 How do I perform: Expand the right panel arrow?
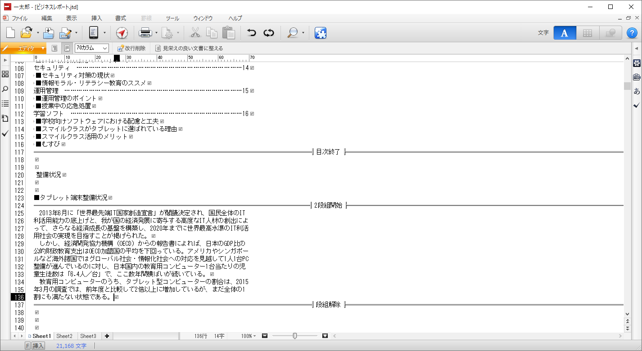(637, 49)
